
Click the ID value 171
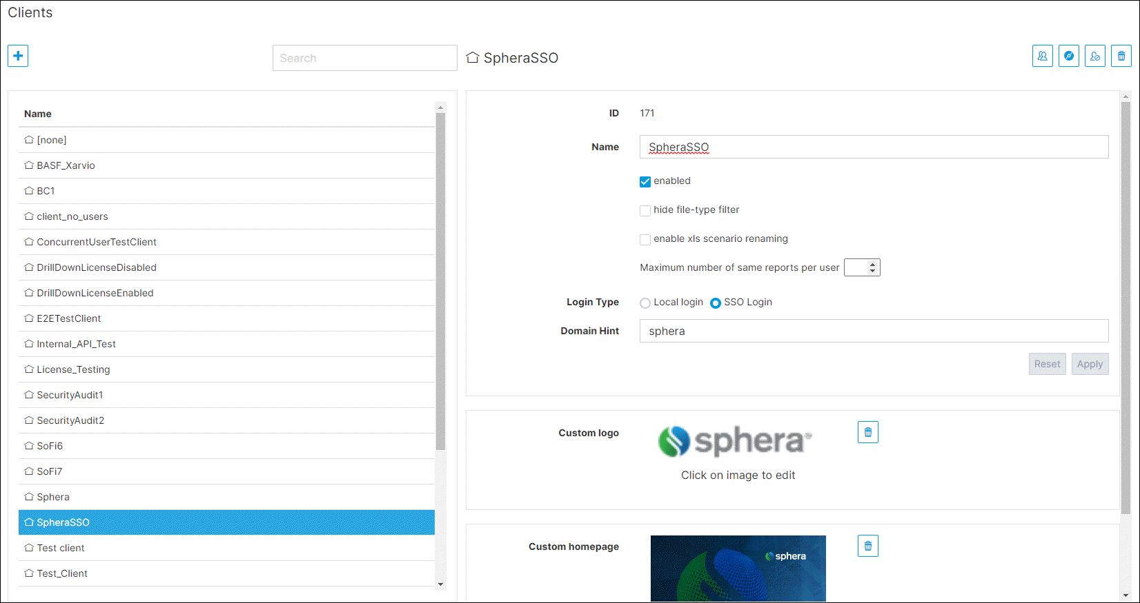click(x=647, y=113)
